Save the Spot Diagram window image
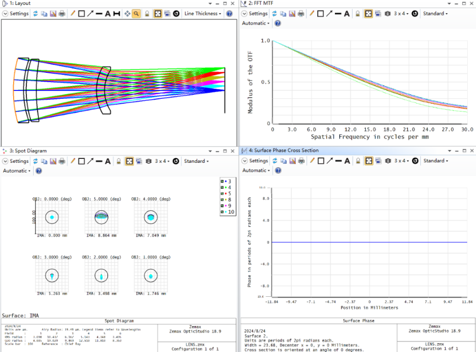The height and width of the screenshot is (352, 476). point(53,161)
